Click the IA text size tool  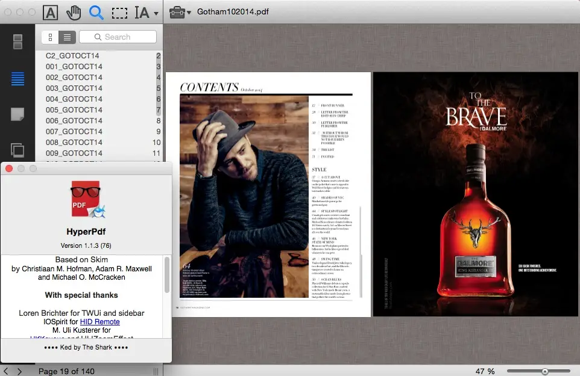pos(142,13)
